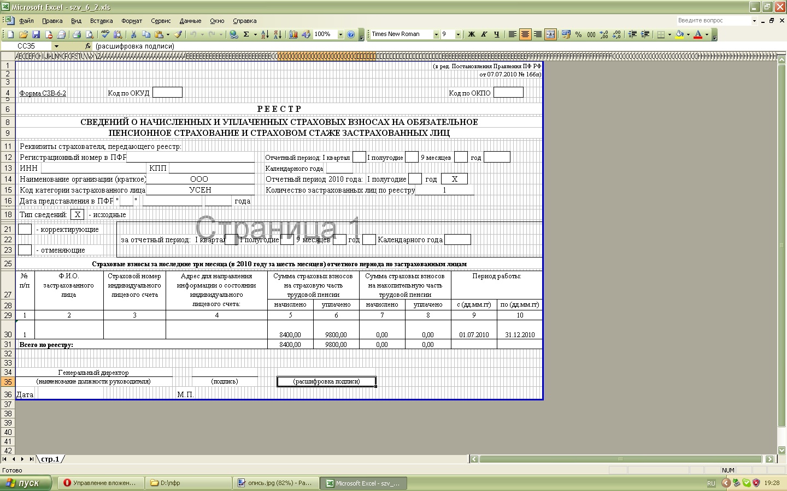Click the Cut scissors icon

click(x=133, y=34)
